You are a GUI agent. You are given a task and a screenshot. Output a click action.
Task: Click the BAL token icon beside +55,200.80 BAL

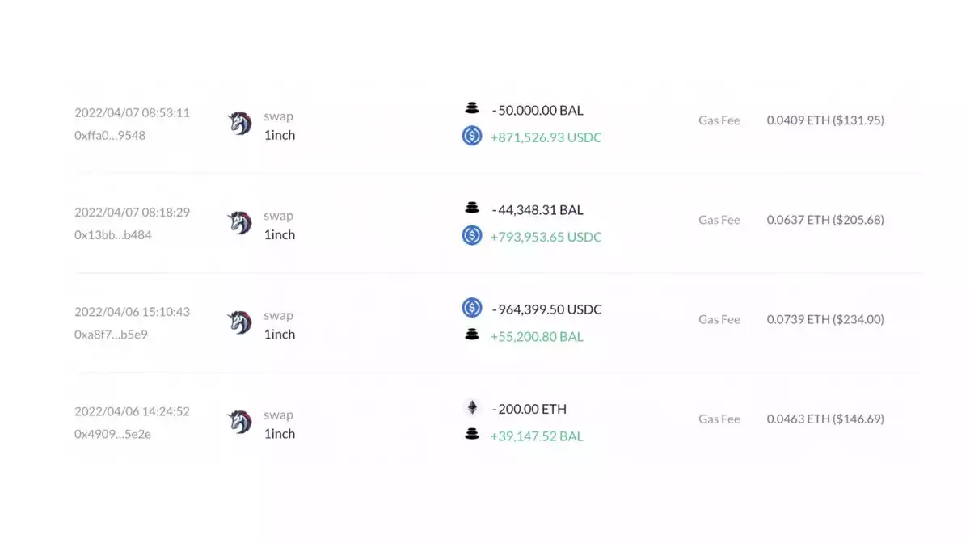point(472,335)
